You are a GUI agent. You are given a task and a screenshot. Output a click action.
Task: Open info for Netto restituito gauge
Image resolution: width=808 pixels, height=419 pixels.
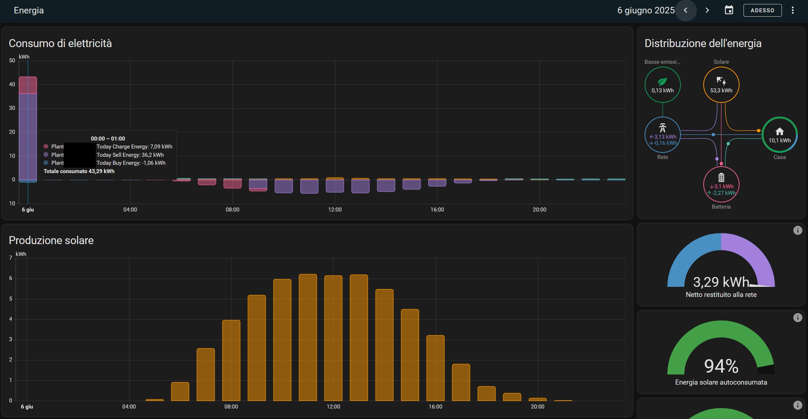[797, 230]
